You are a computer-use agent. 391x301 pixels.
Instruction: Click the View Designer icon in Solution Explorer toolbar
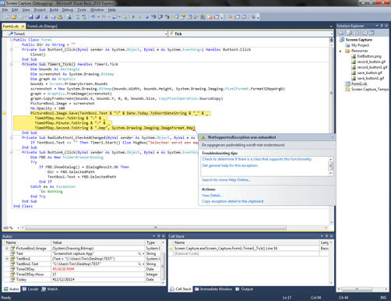point(372,33)
